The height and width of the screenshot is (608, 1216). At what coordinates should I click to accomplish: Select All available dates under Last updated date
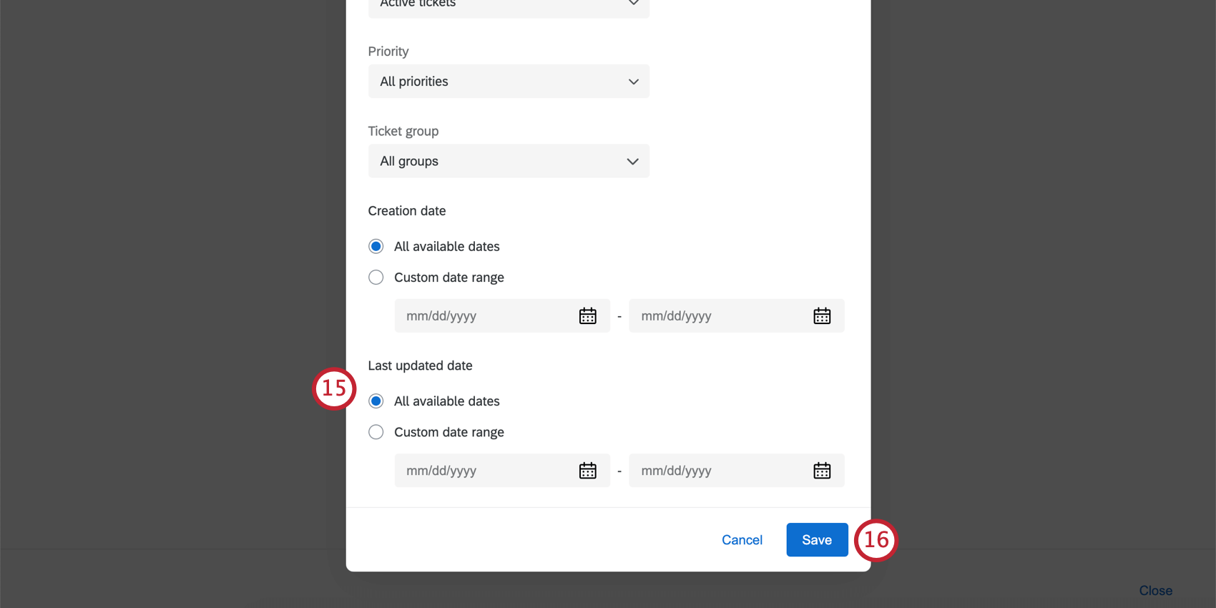tap(376, 401)
